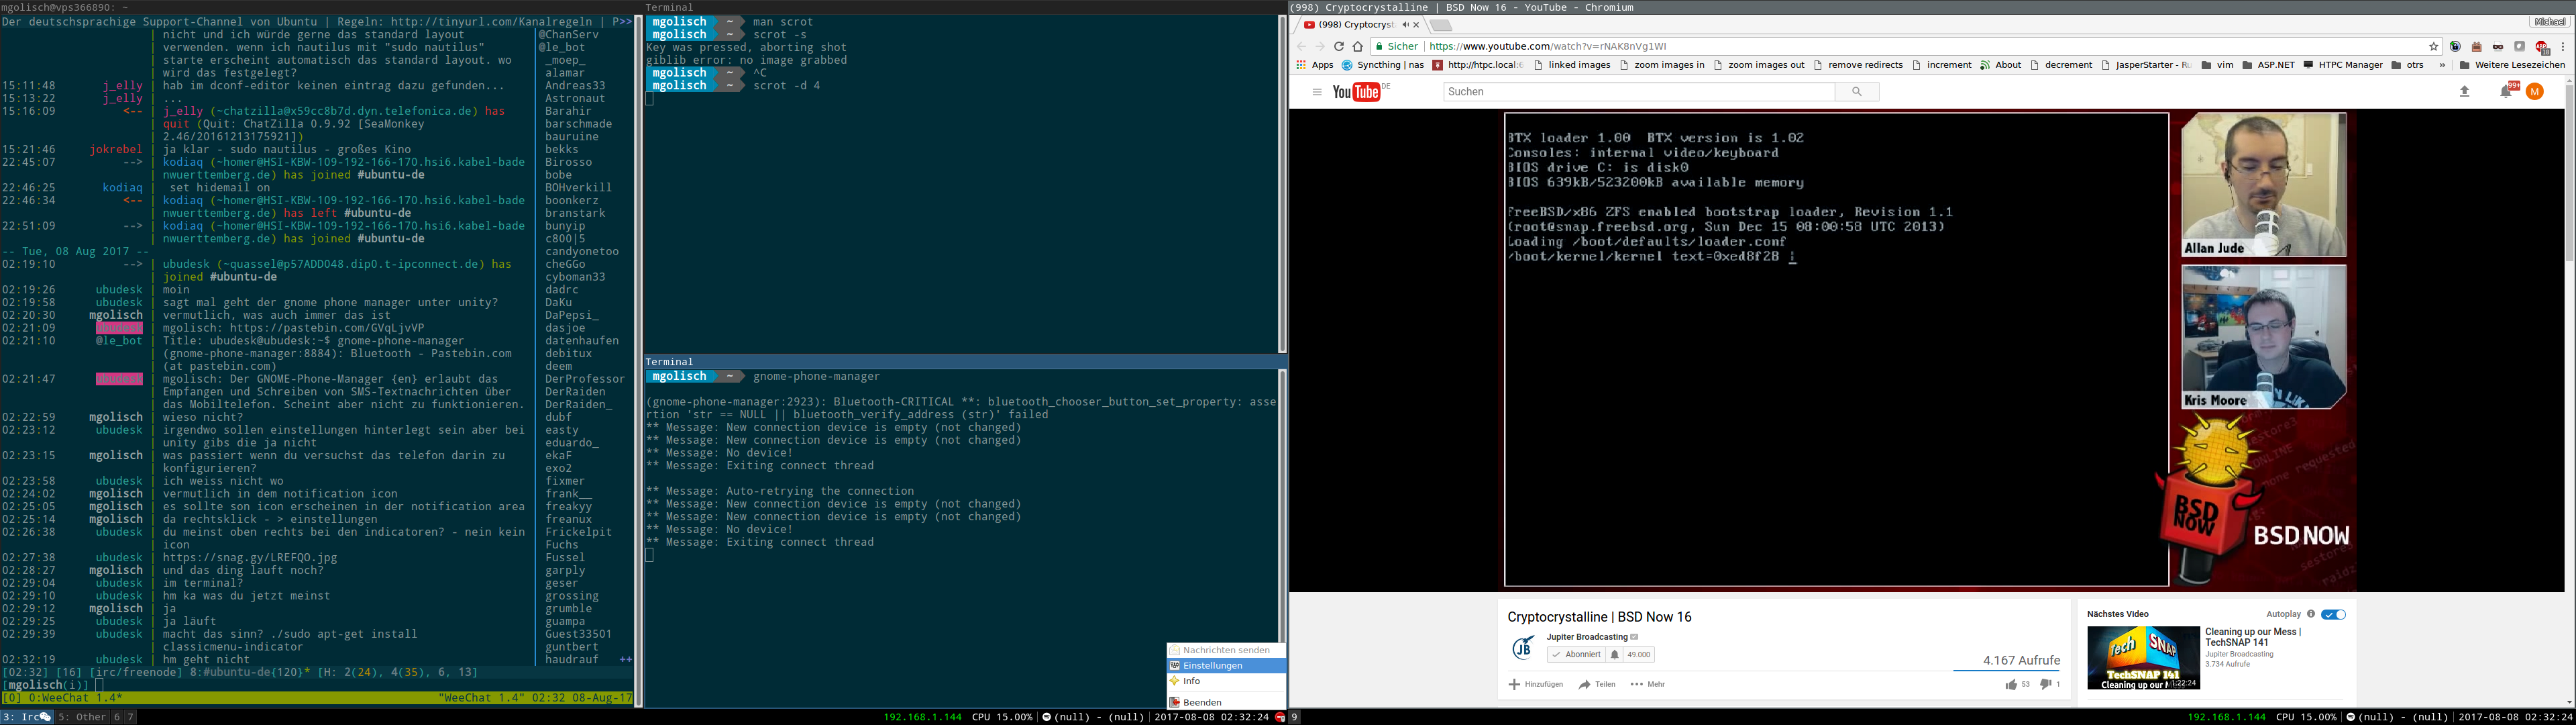This screenshot has height=725, width=2576.
Task: Open YouTube notifications bell with 99+ badge
Action: (x=2507, y=91)
